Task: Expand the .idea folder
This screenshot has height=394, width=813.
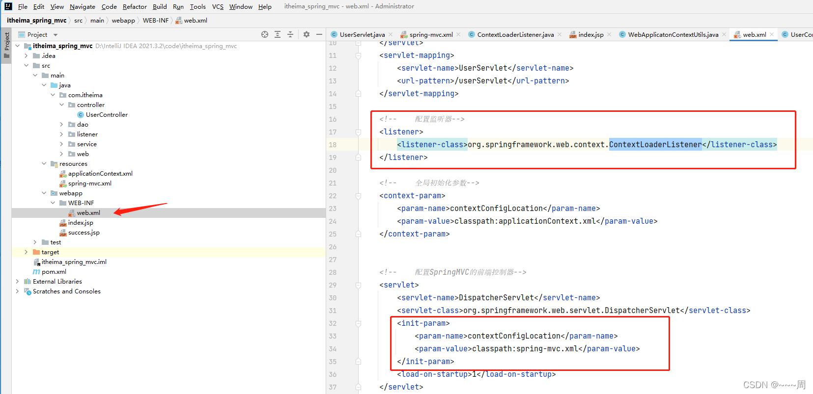Action: tap(26, 55)
